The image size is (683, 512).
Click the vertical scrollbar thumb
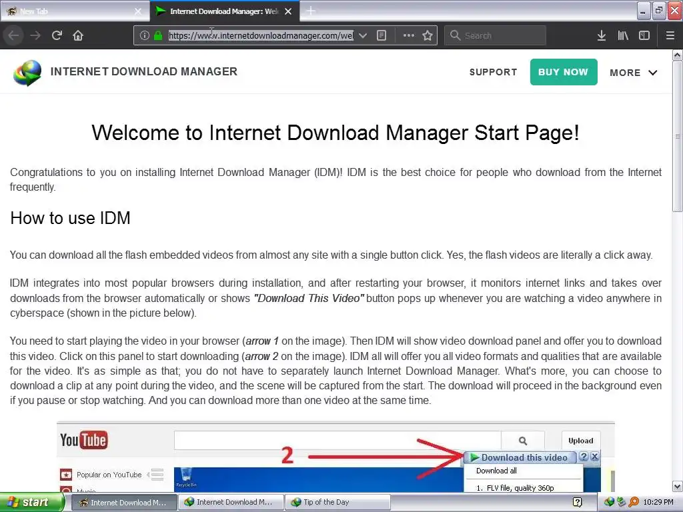677,136
